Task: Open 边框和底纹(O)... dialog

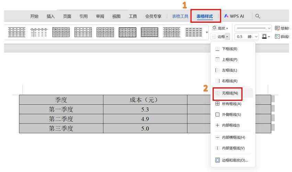Action: [234, 160]
